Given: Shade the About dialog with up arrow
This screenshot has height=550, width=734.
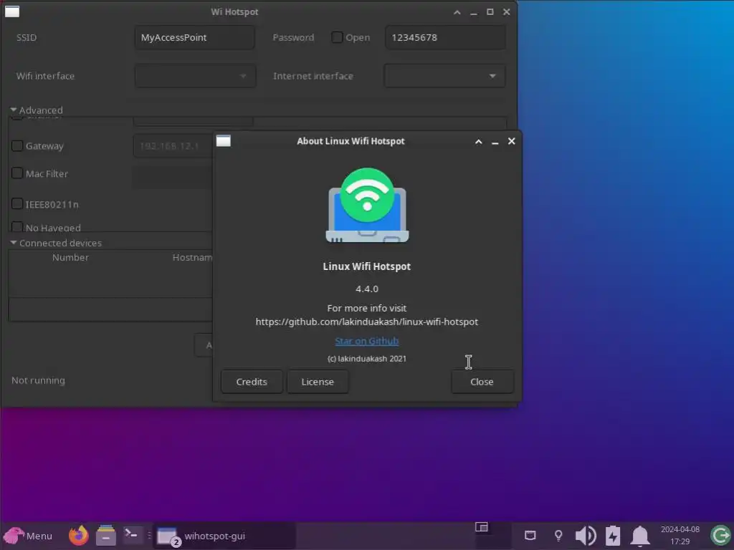Looking at the screenshot, I should (478, 141).
